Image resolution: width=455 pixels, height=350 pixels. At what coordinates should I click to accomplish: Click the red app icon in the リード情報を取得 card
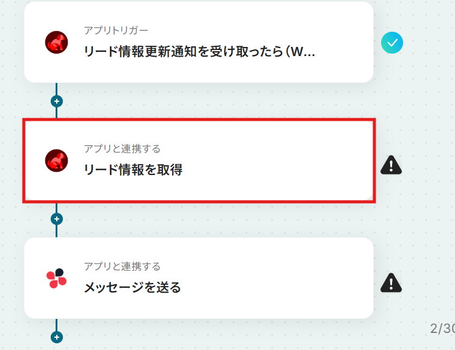[57, 160]
